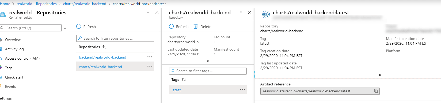The width and height of the screenshot is (441, 103).
Task: Open Quick start menu item
Action: coord(14,77)
